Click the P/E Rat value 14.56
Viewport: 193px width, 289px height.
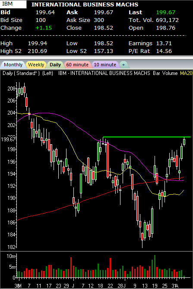tap(164, 51)
